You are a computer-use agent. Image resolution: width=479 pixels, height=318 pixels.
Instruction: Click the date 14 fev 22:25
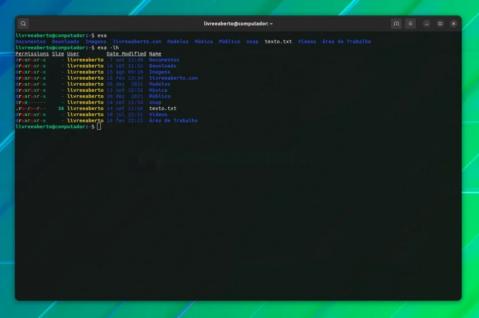point(125,121)
